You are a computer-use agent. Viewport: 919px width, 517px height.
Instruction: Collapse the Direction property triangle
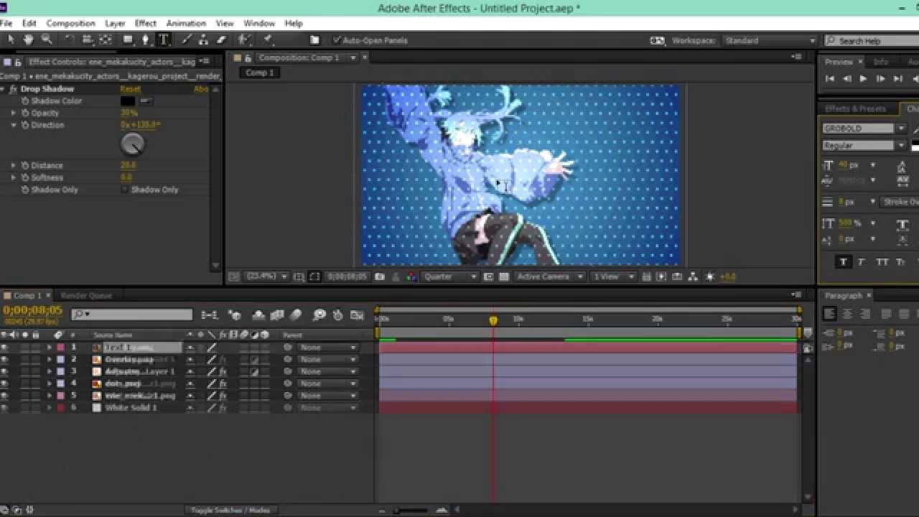click(x=13, y=125)
